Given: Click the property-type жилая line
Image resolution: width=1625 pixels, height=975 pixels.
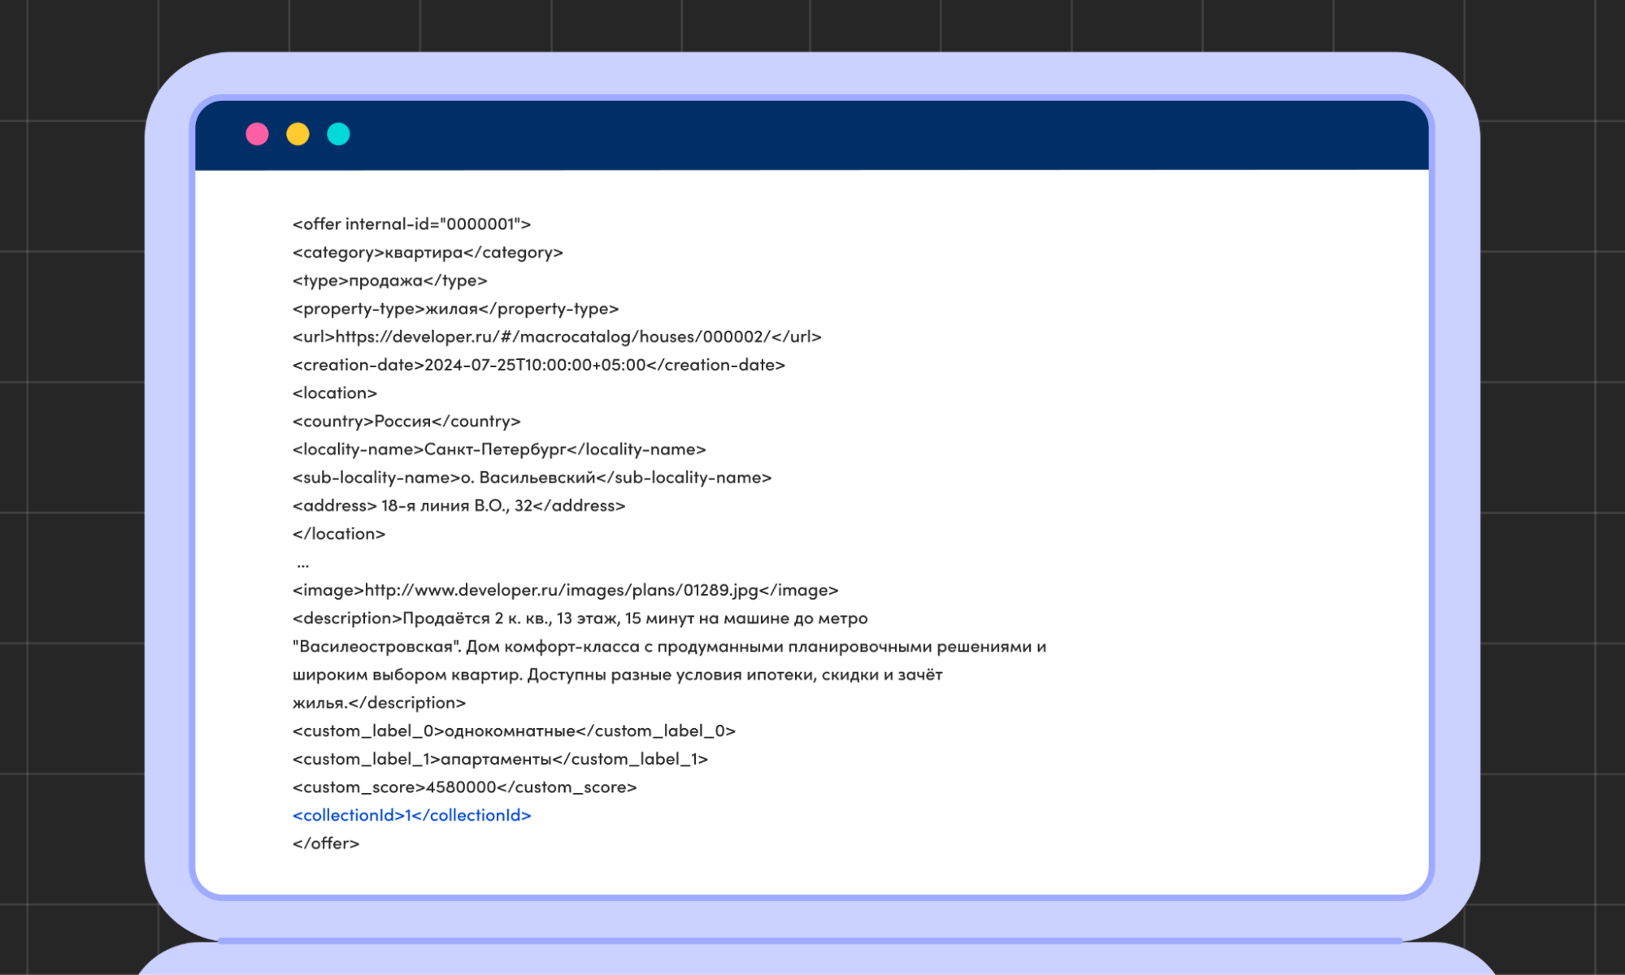Looking at the screenshot, I should tap(455, 309).
